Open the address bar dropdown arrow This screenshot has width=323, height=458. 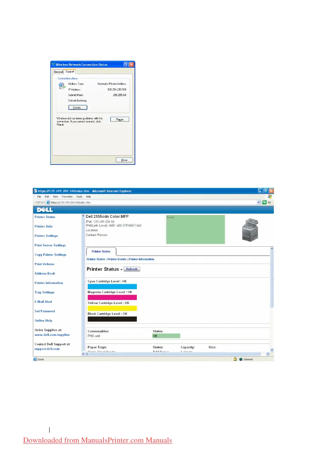click(259, 202)
